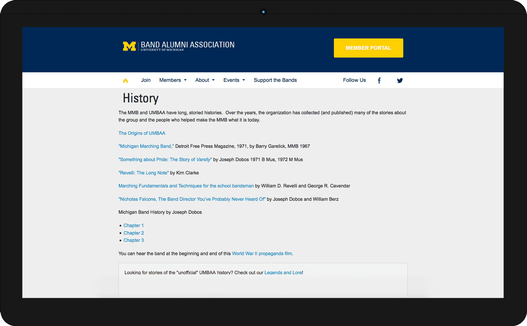Click the yellow home icon
The height and width of the screenshot is (326, 527).
125,81
